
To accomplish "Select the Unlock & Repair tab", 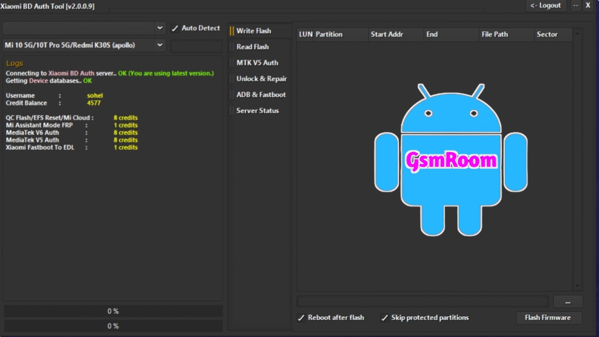I will click(261, 79).
